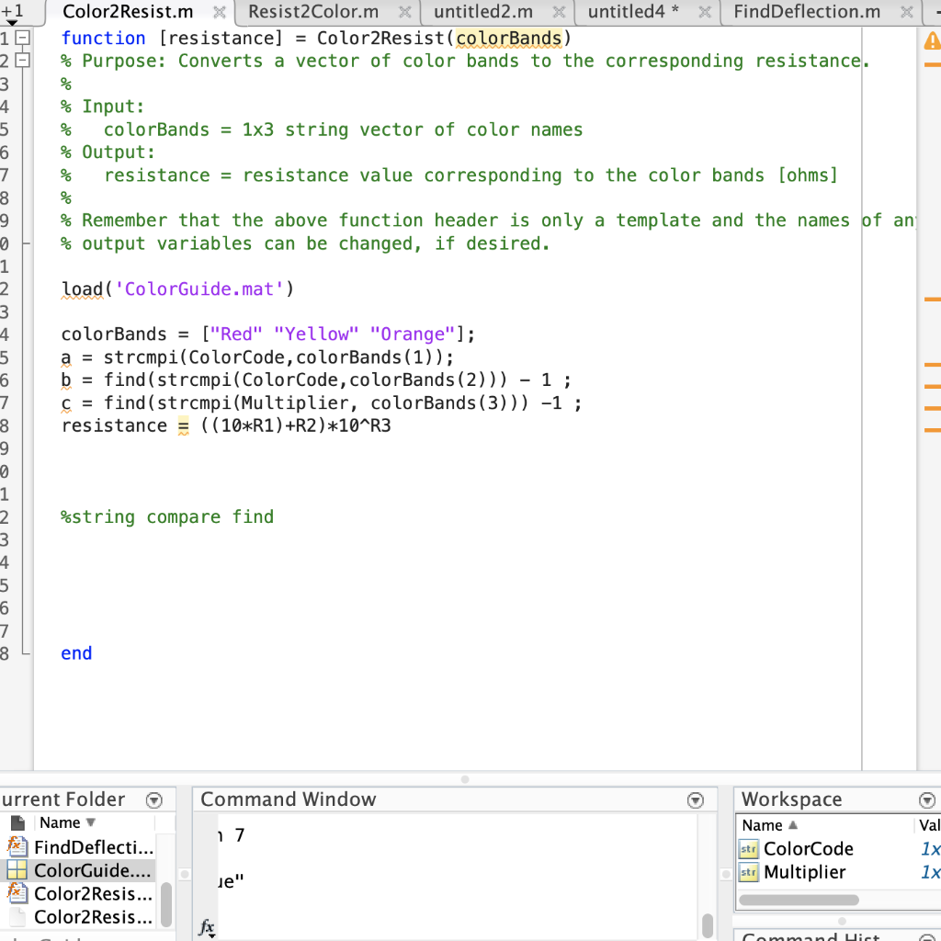This screenshot has width=941, height=941.
Task: Click the underlined variable b on line 16
Action: coord(66,380)
